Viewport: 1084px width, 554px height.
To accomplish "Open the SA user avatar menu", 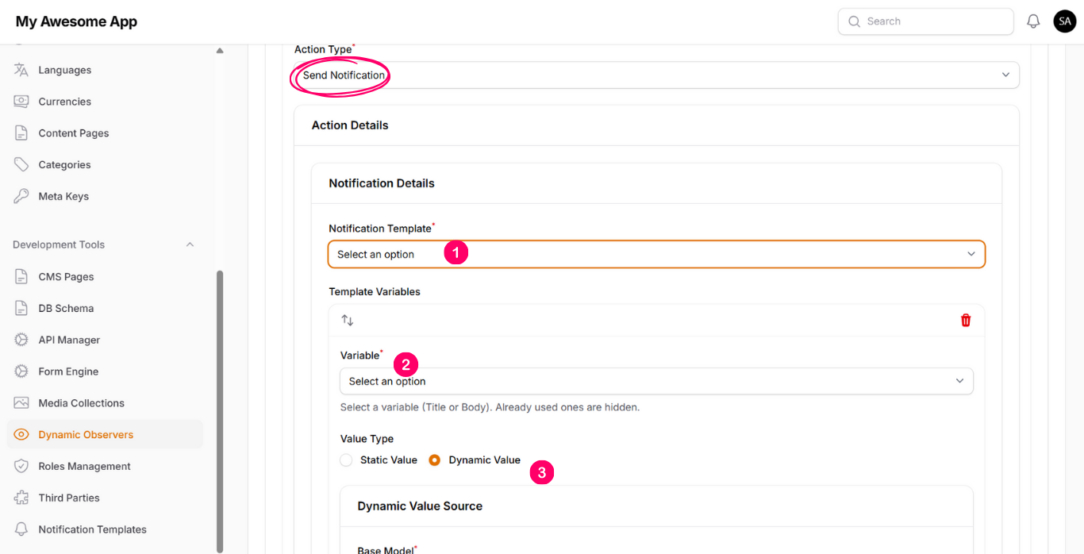I will pyautogui.click(x=1064, y=21).
